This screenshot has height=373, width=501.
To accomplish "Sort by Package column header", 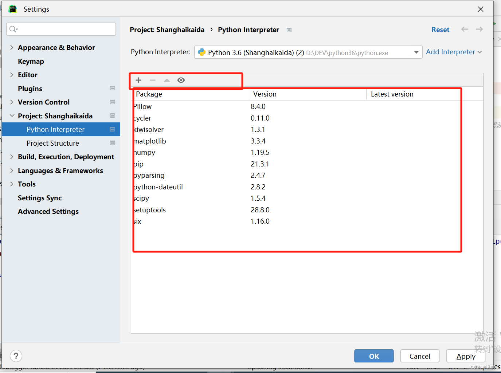I will (190, 94).
